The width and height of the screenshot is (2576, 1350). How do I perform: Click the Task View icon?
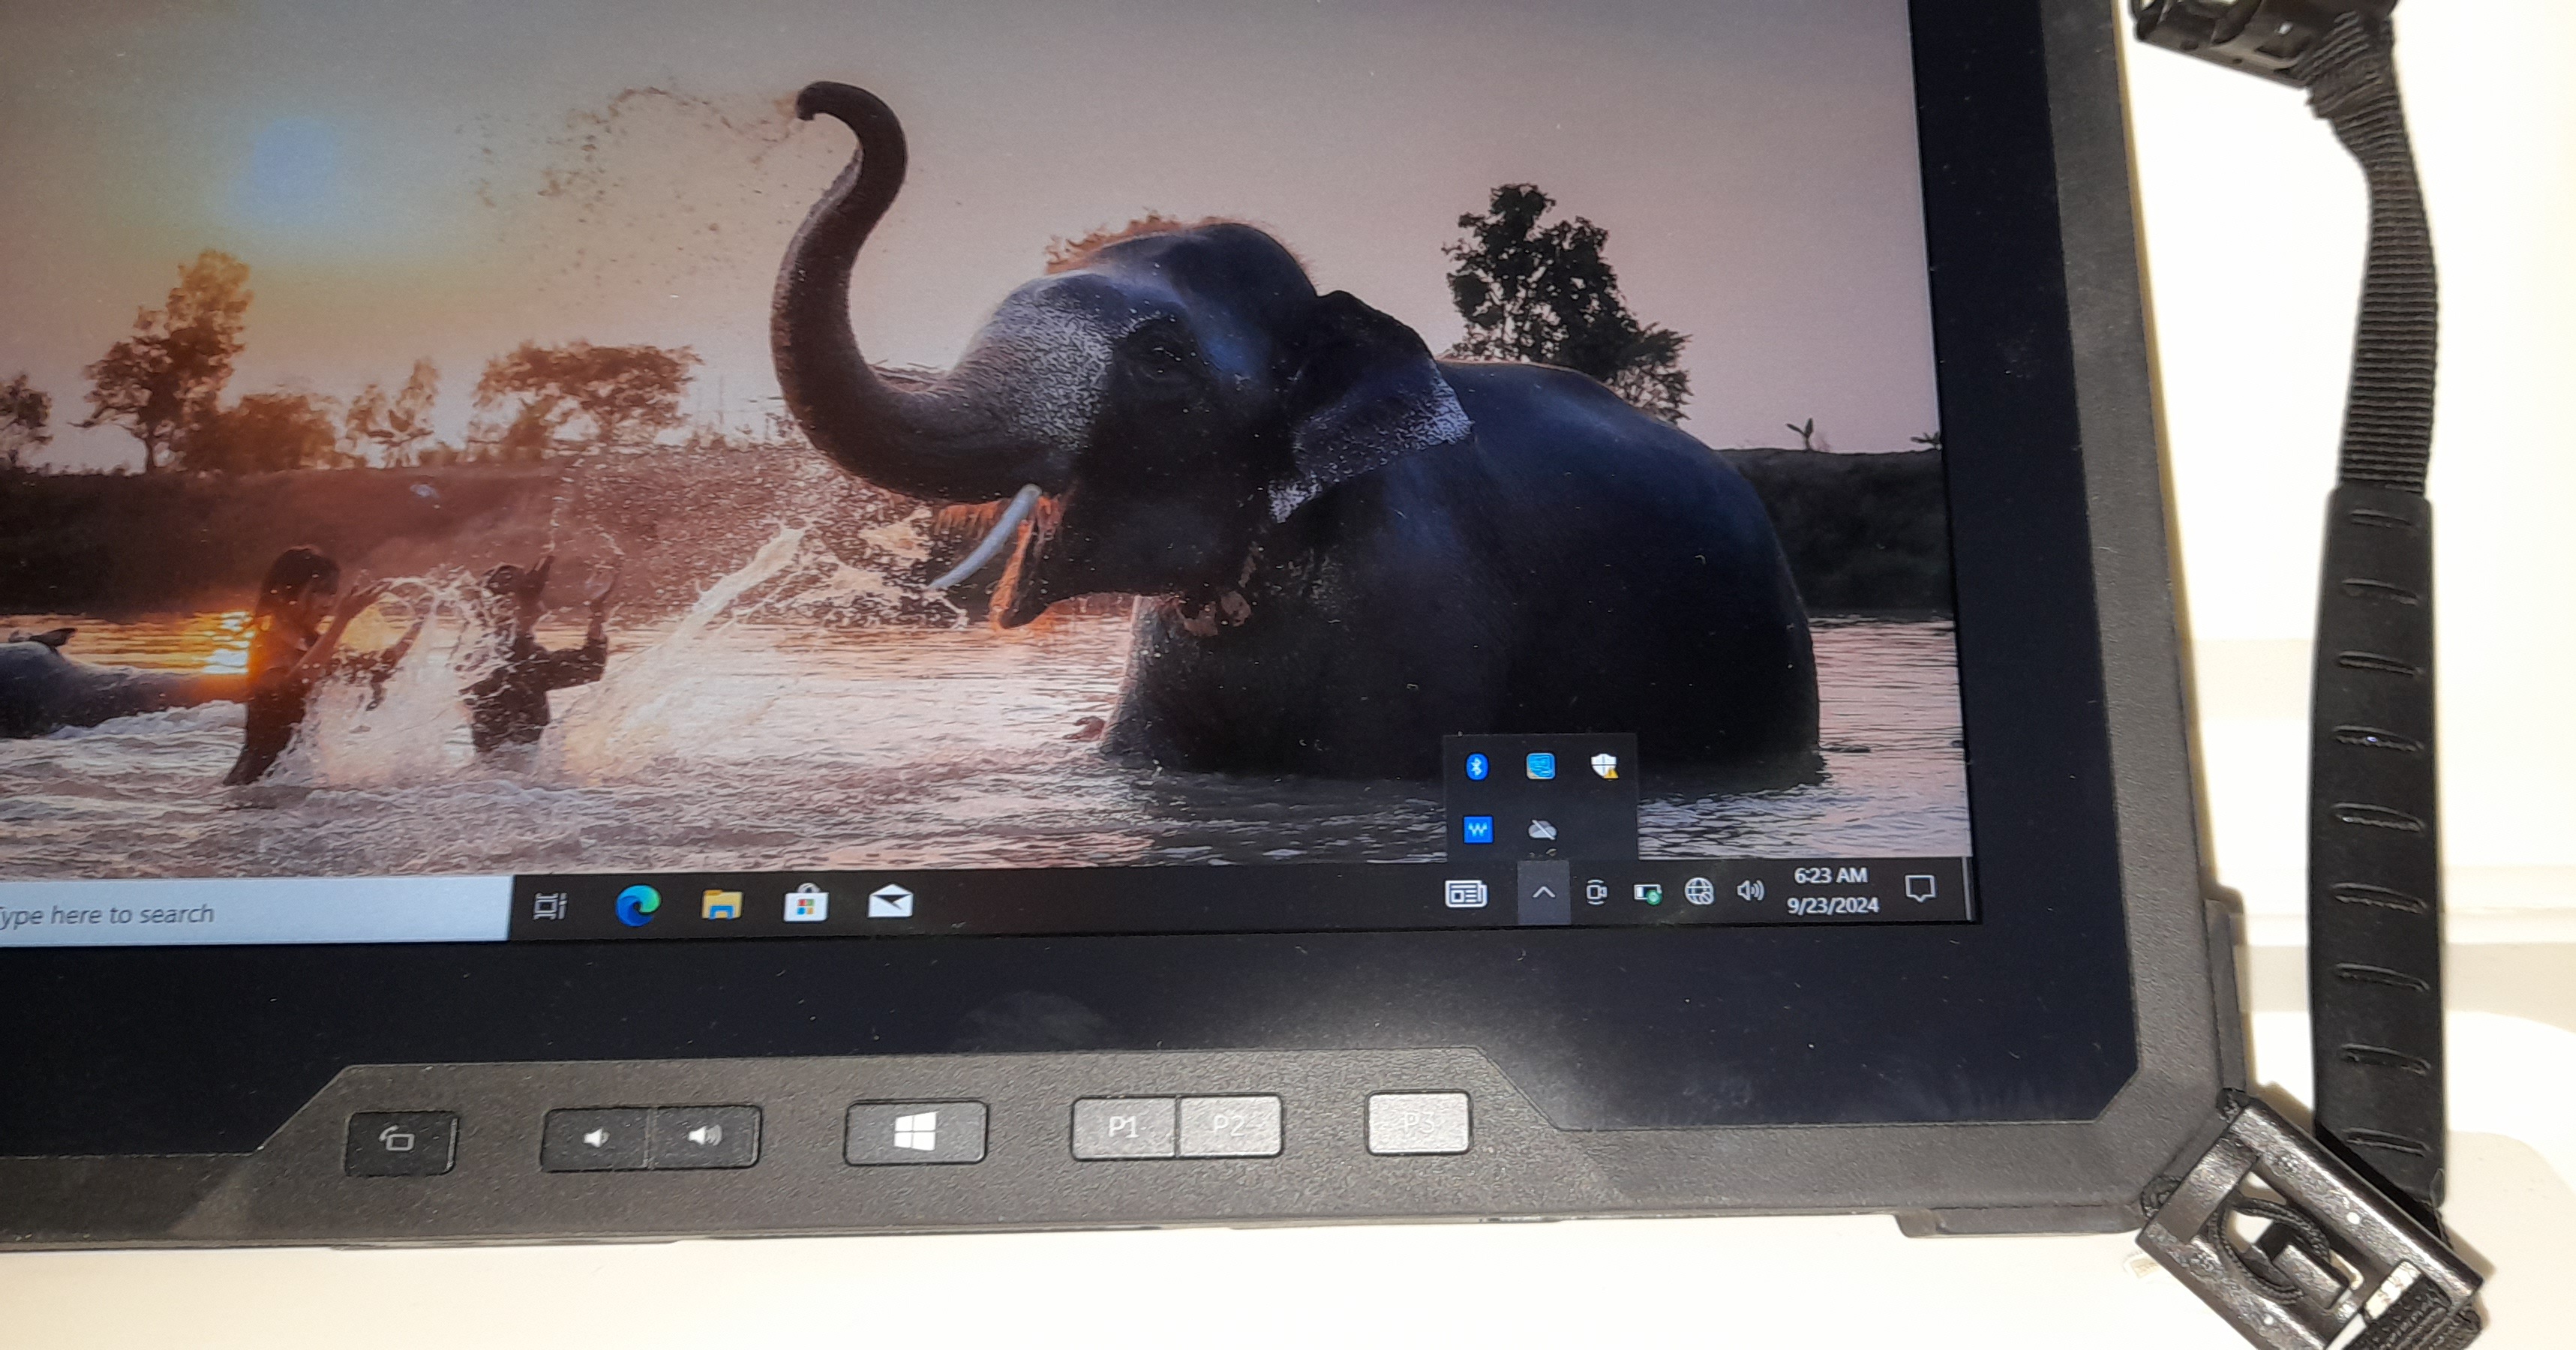[550, 906]
